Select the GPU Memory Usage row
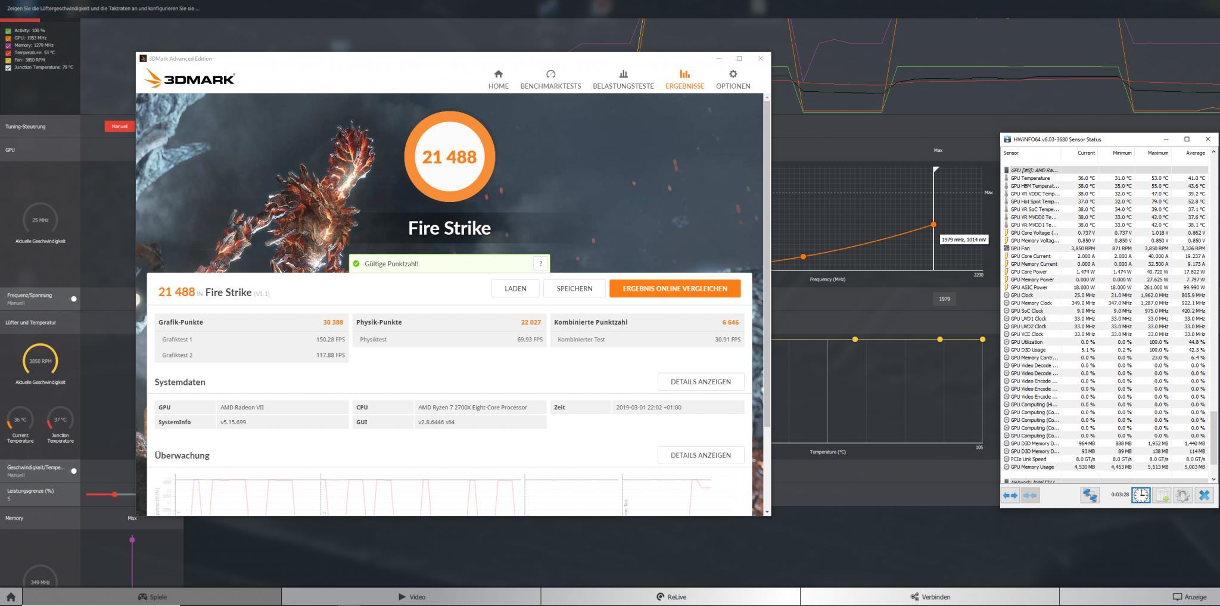 pyautogui.click(x=1105, y=467)
